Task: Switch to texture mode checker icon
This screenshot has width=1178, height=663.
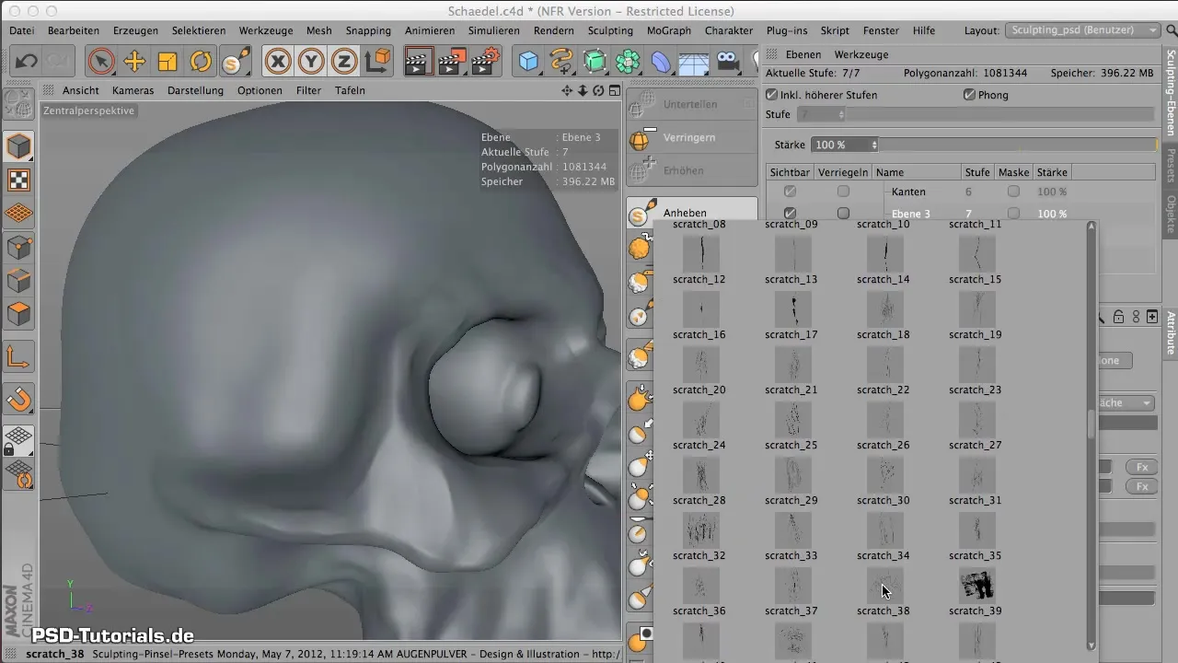Action: coord(19,180)
